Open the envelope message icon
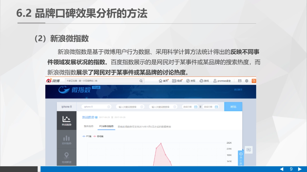 pyautogui.click(x=239, y=81)
